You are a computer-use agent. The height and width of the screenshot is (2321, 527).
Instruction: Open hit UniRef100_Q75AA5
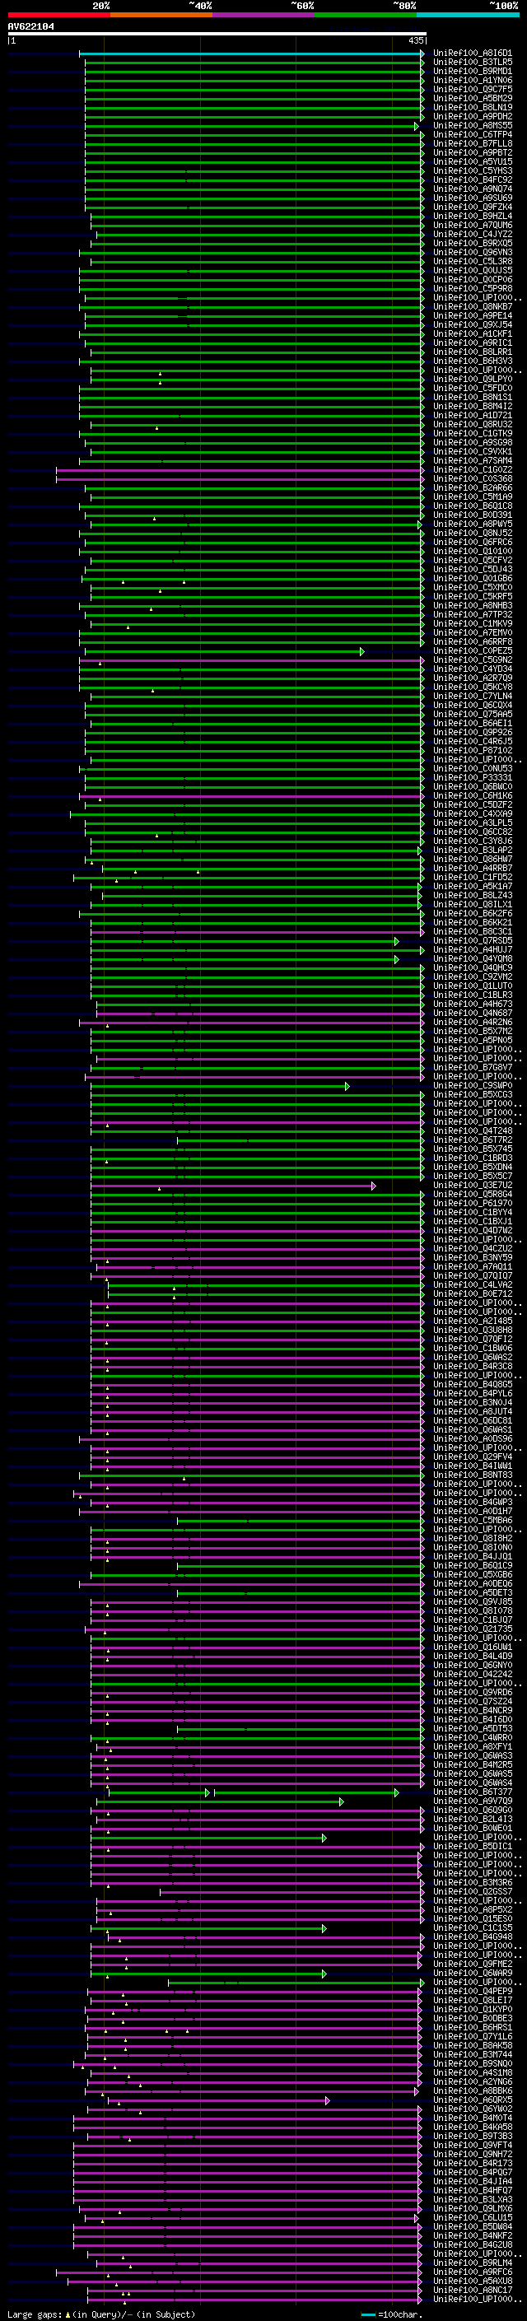click(473, 715)
